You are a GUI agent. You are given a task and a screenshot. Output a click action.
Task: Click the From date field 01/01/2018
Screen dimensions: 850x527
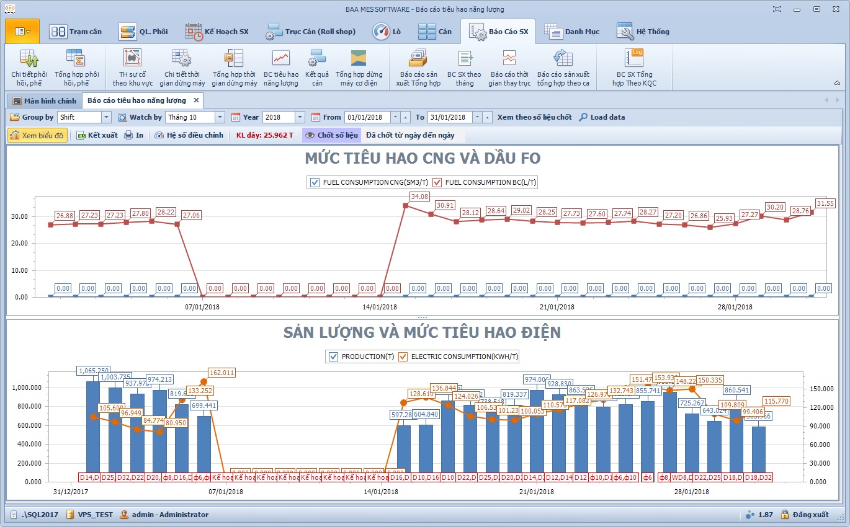pos(367,117)
